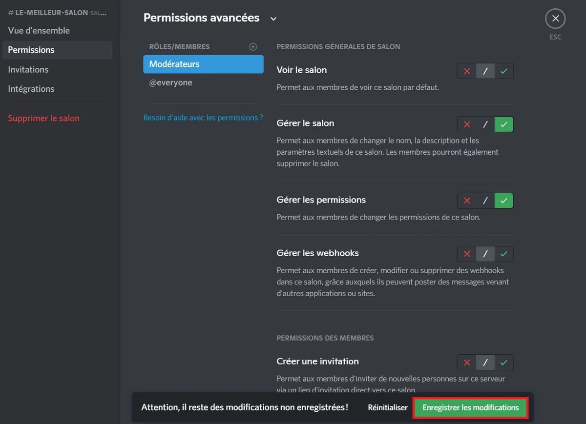Click the 'PERMISSIONS GÉNÉRALES DE SALON' header
586x424 pixels.
(x=338, y=47)
